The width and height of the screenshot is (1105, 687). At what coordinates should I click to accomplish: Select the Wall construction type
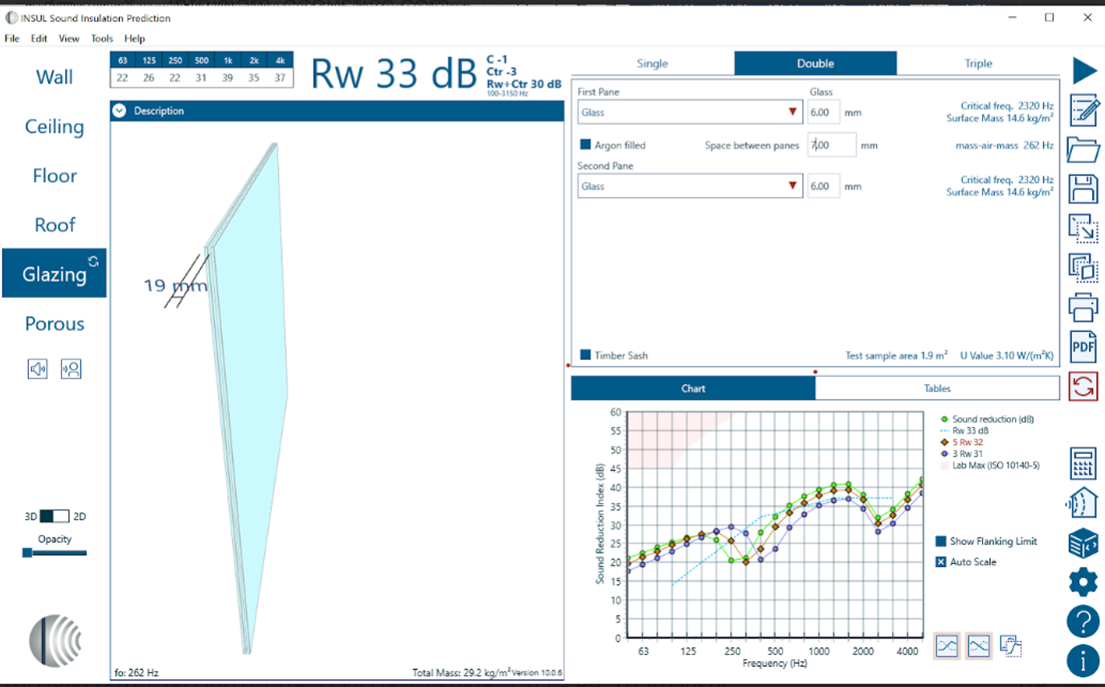(54, 77)
